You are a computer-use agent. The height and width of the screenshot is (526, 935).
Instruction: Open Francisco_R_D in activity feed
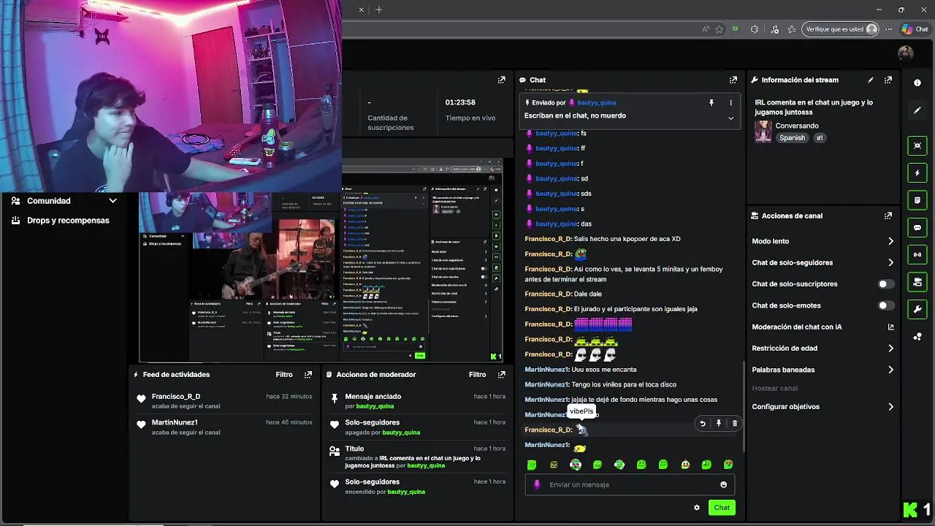176,397
